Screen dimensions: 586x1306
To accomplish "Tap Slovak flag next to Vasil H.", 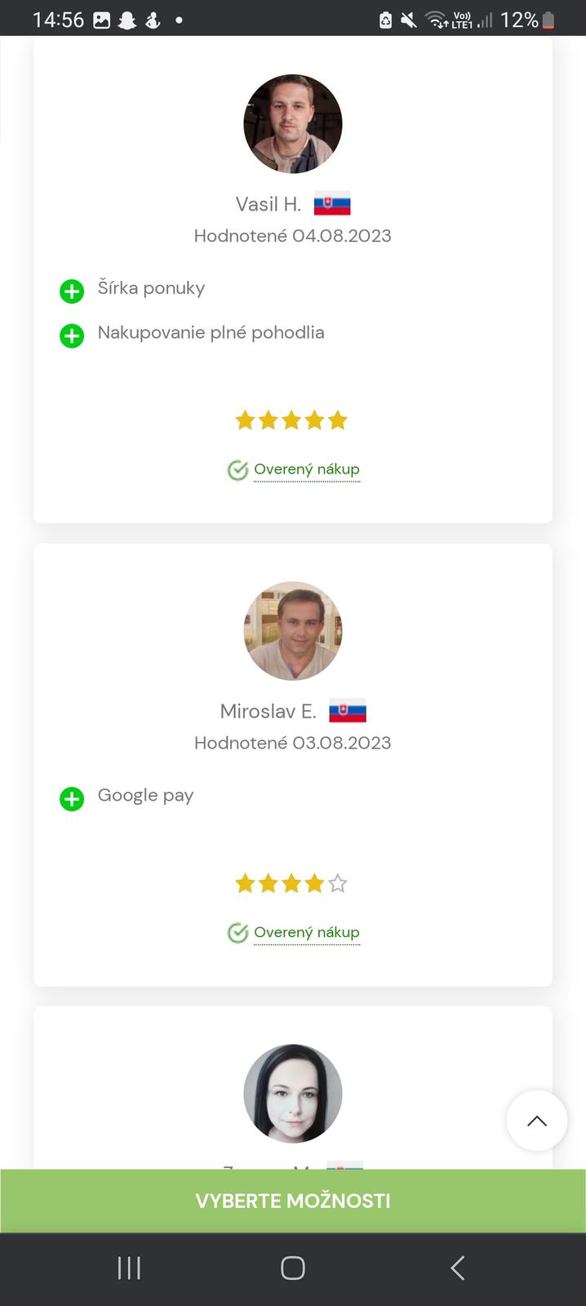I will pos(332,204).
